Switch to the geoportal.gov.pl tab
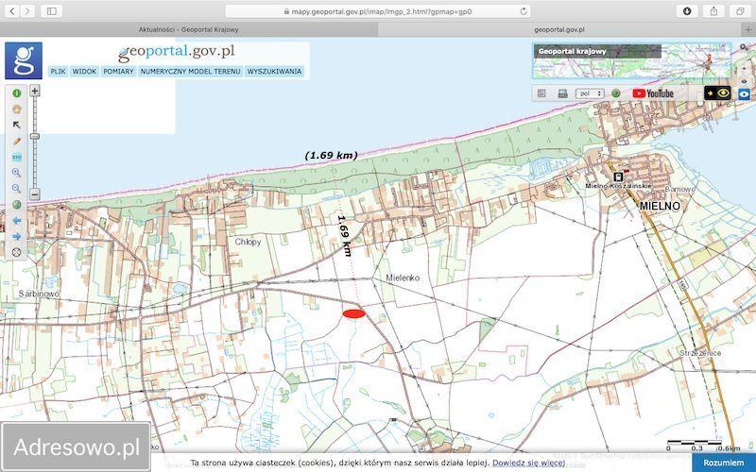Image resolution: width=756 pixels, height=472 pixels. coord(558,29)
